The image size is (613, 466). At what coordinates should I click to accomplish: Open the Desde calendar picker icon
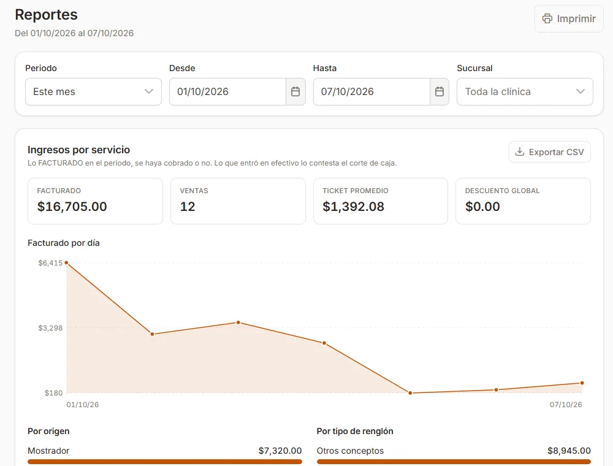295,91
